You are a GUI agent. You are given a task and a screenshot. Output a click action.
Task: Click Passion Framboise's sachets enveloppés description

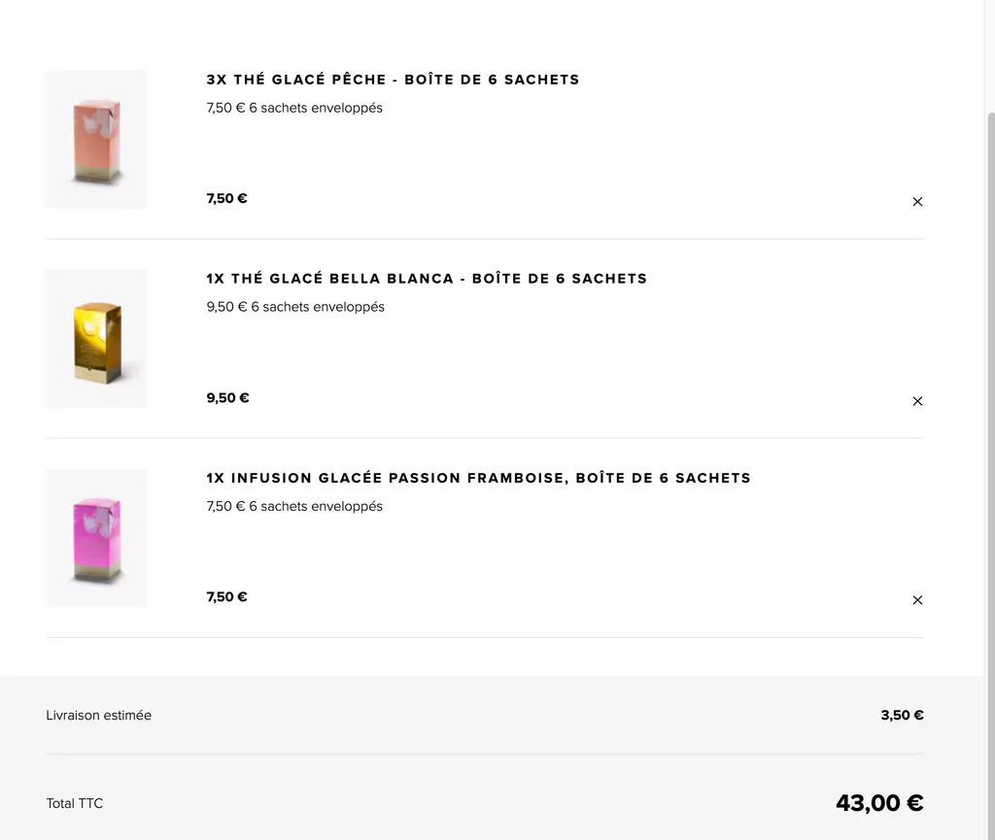(294, 507)
